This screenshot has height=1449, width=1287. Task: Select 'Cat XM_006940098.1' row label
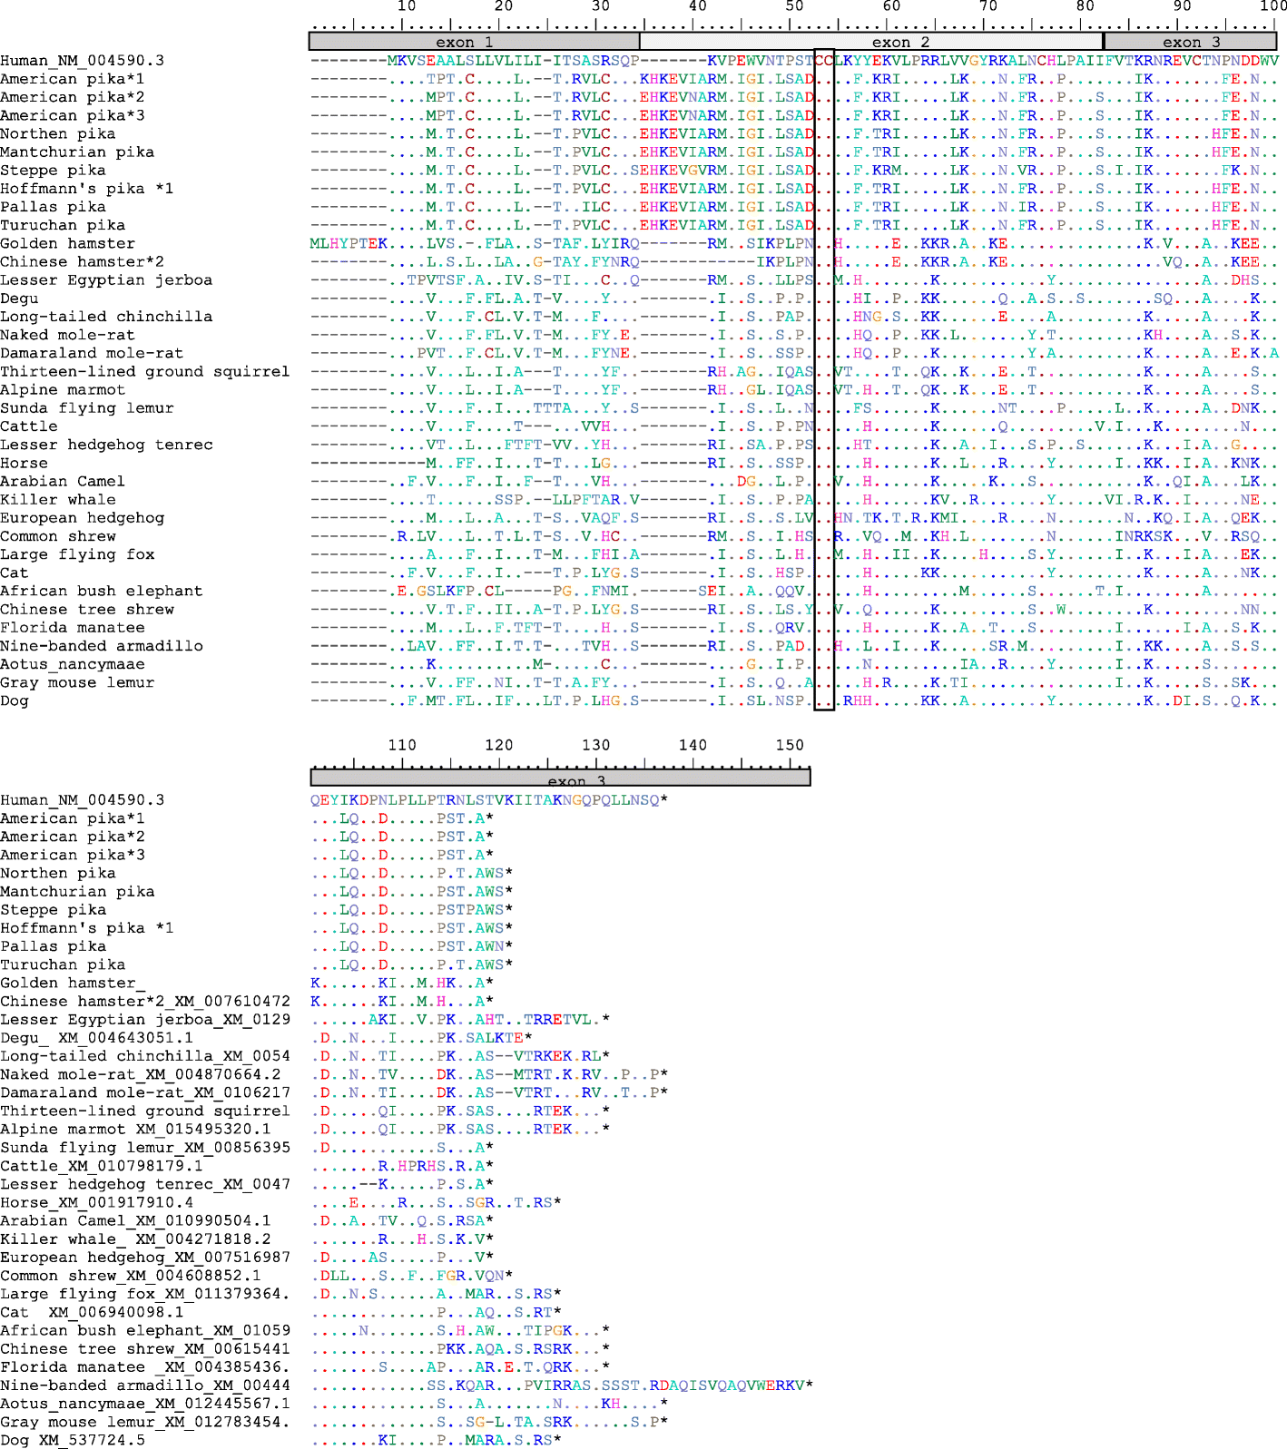click(92, 1312)
